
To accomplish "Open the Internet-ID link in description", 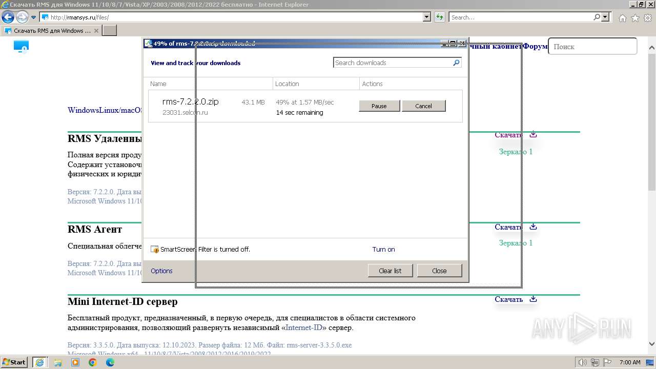I will 304,327.
